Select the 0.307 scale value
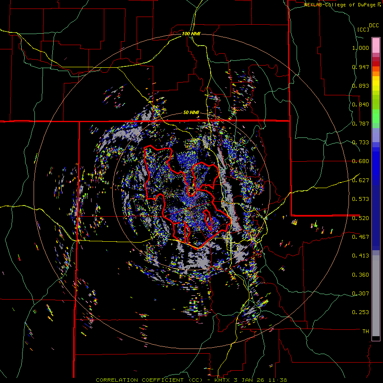This screenshot has width=383, height=383. pyautogui.click(x=360, y=293)
